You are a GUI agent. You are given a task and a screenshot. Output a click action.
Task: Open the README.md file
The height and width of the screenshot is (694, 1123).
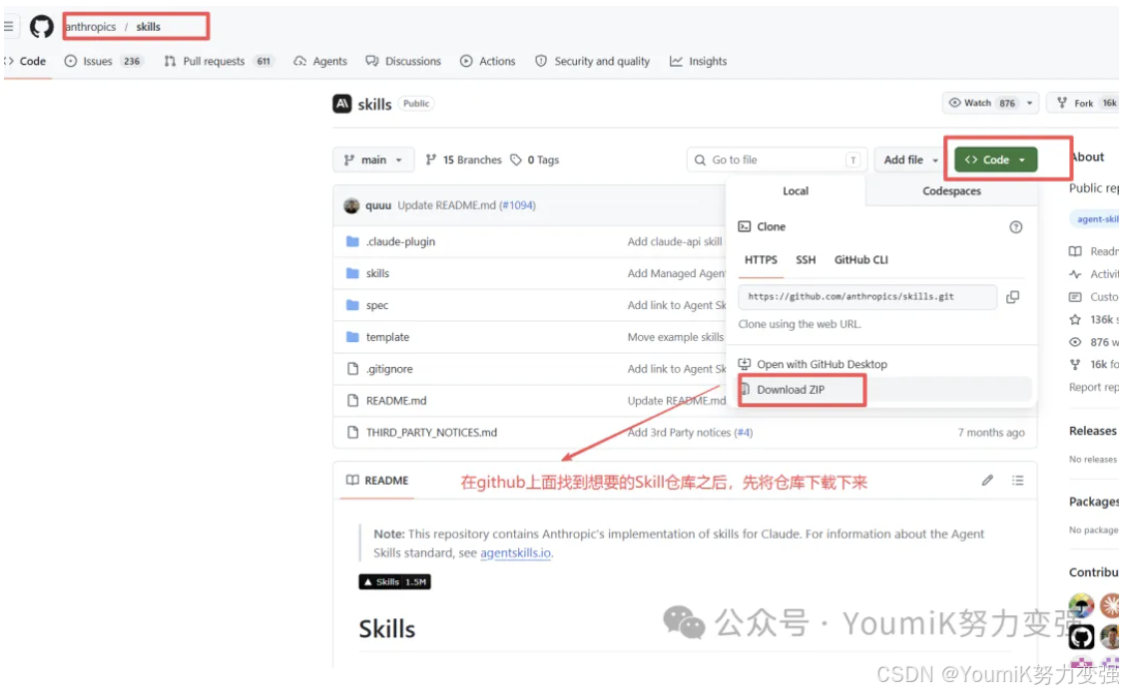point(396,401)
